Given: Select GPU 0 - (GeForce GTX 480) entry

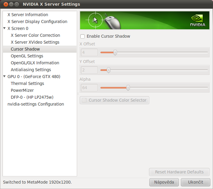Looking at the screenshot, I should (34, 77).
